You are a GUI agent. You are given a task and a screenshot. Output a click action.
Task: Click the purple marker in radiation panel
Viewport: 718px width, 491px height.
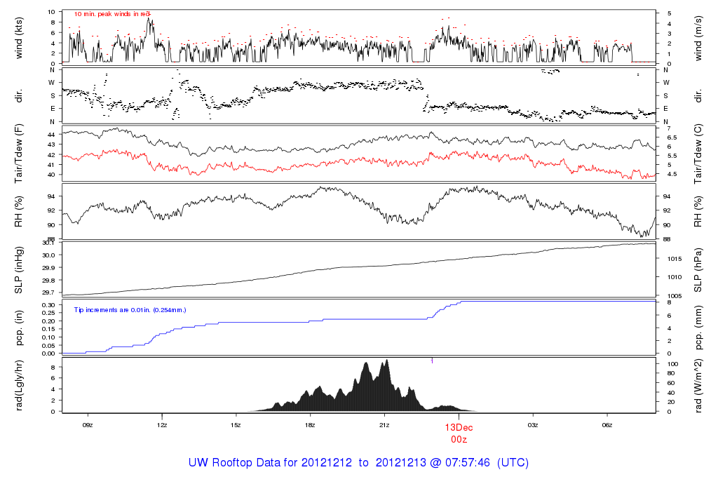[x=432, y=361]
